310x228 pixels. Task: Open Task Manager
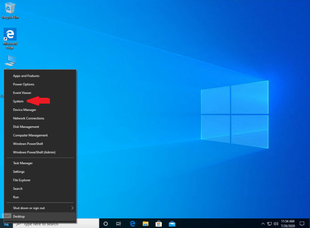tap(40, 163)
